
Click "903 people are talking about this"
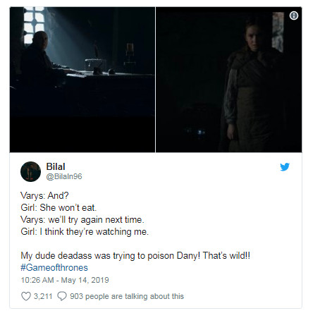click(x=127, y=296)
